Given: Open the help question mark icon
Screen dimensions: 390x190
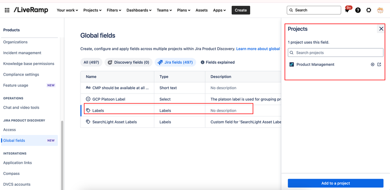Looking at the screenshot, I should pos(358,10).
